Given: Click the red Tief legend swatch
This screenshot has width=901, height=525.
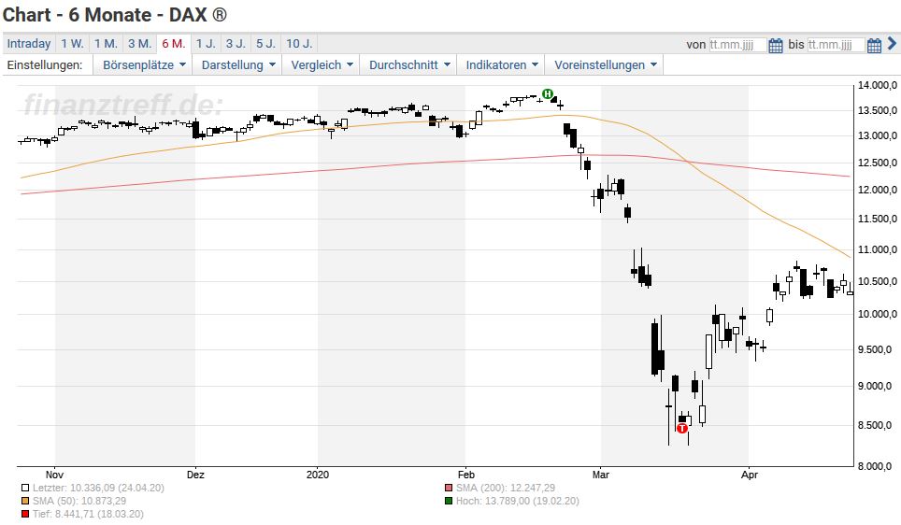Looking at the screenshot, I should pos(25,515).
